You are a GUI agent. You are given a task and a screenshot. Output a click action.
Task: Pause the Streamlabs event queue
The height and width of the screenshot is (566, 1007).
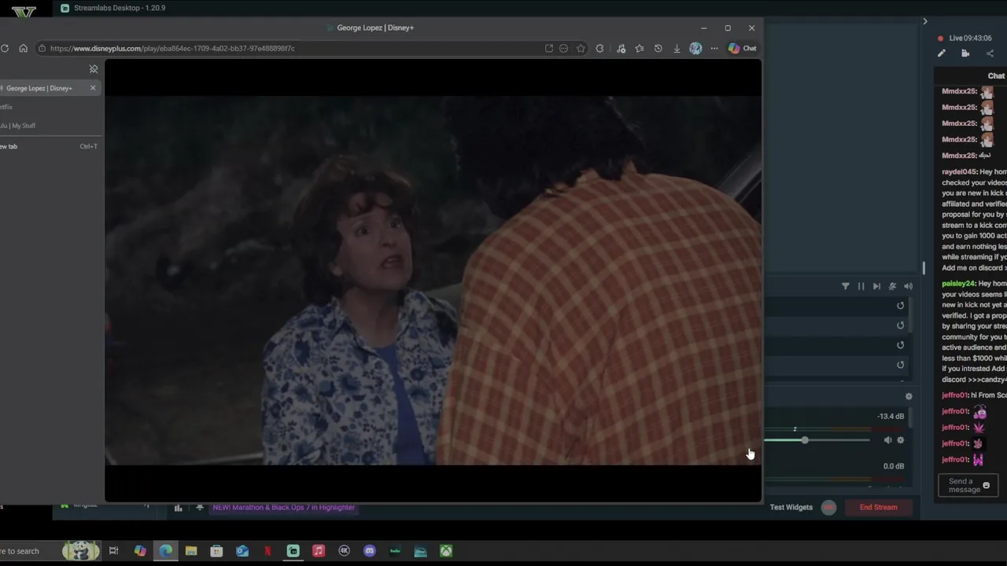[861, 287]
